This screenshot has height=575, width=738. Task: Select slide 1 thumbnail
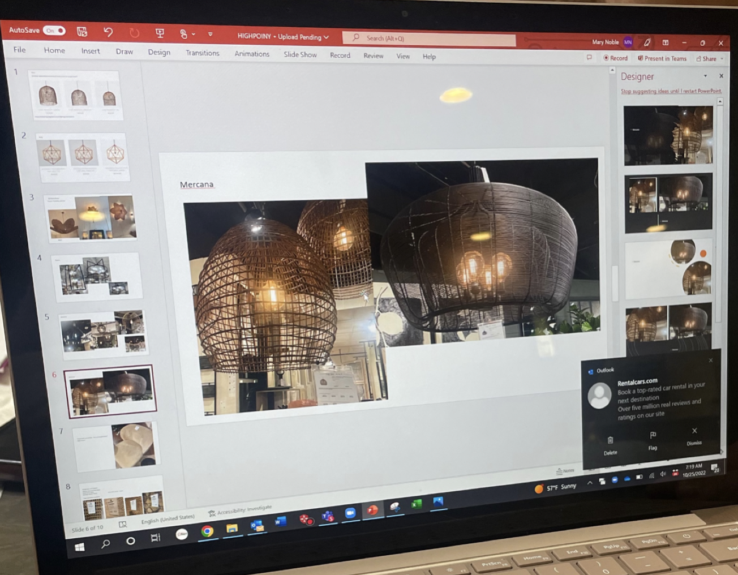click(x=76, y=95)
